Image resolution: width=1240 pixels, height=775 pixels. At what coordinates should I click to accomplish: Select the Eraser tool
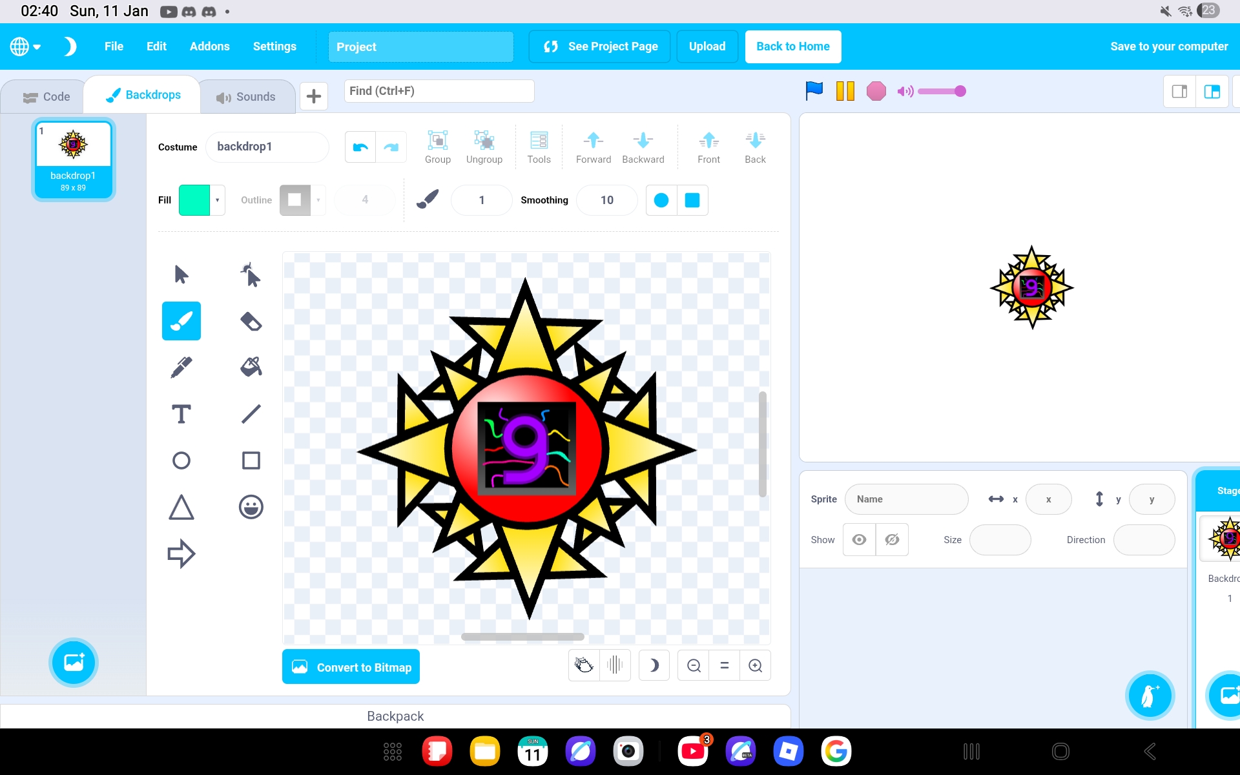pyautogui.click(x=251, y=321)
